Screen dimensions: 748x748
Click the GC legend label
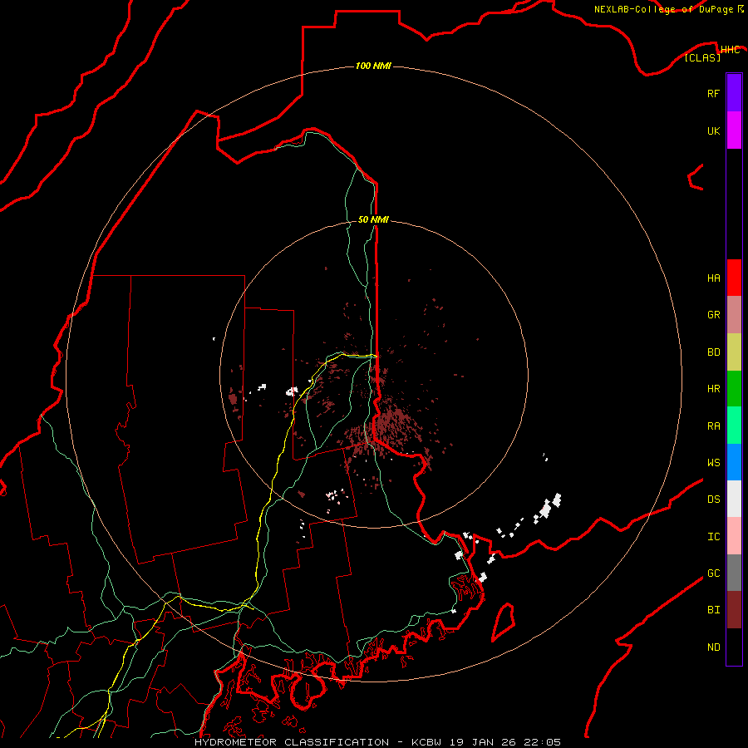click(x=713, y=573)
